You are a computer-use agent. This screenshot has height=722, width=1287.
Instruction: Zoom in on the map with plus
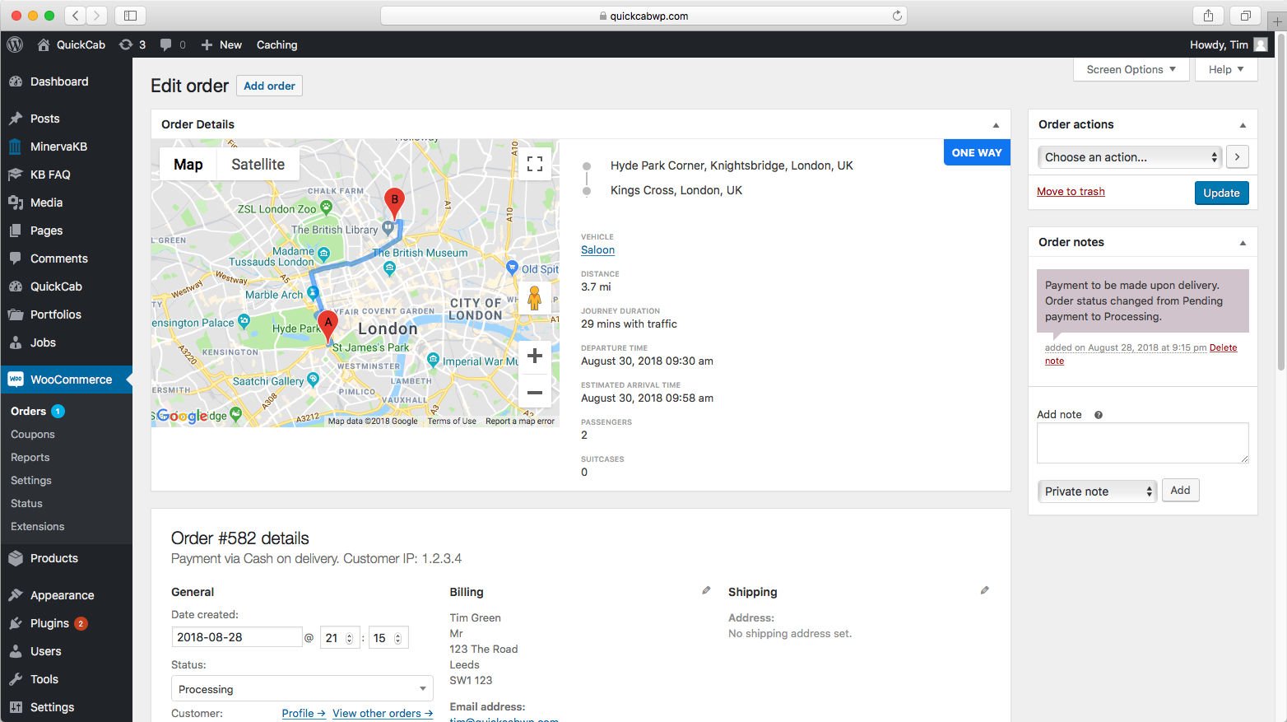pyautogui.click(x=534, y=356)
